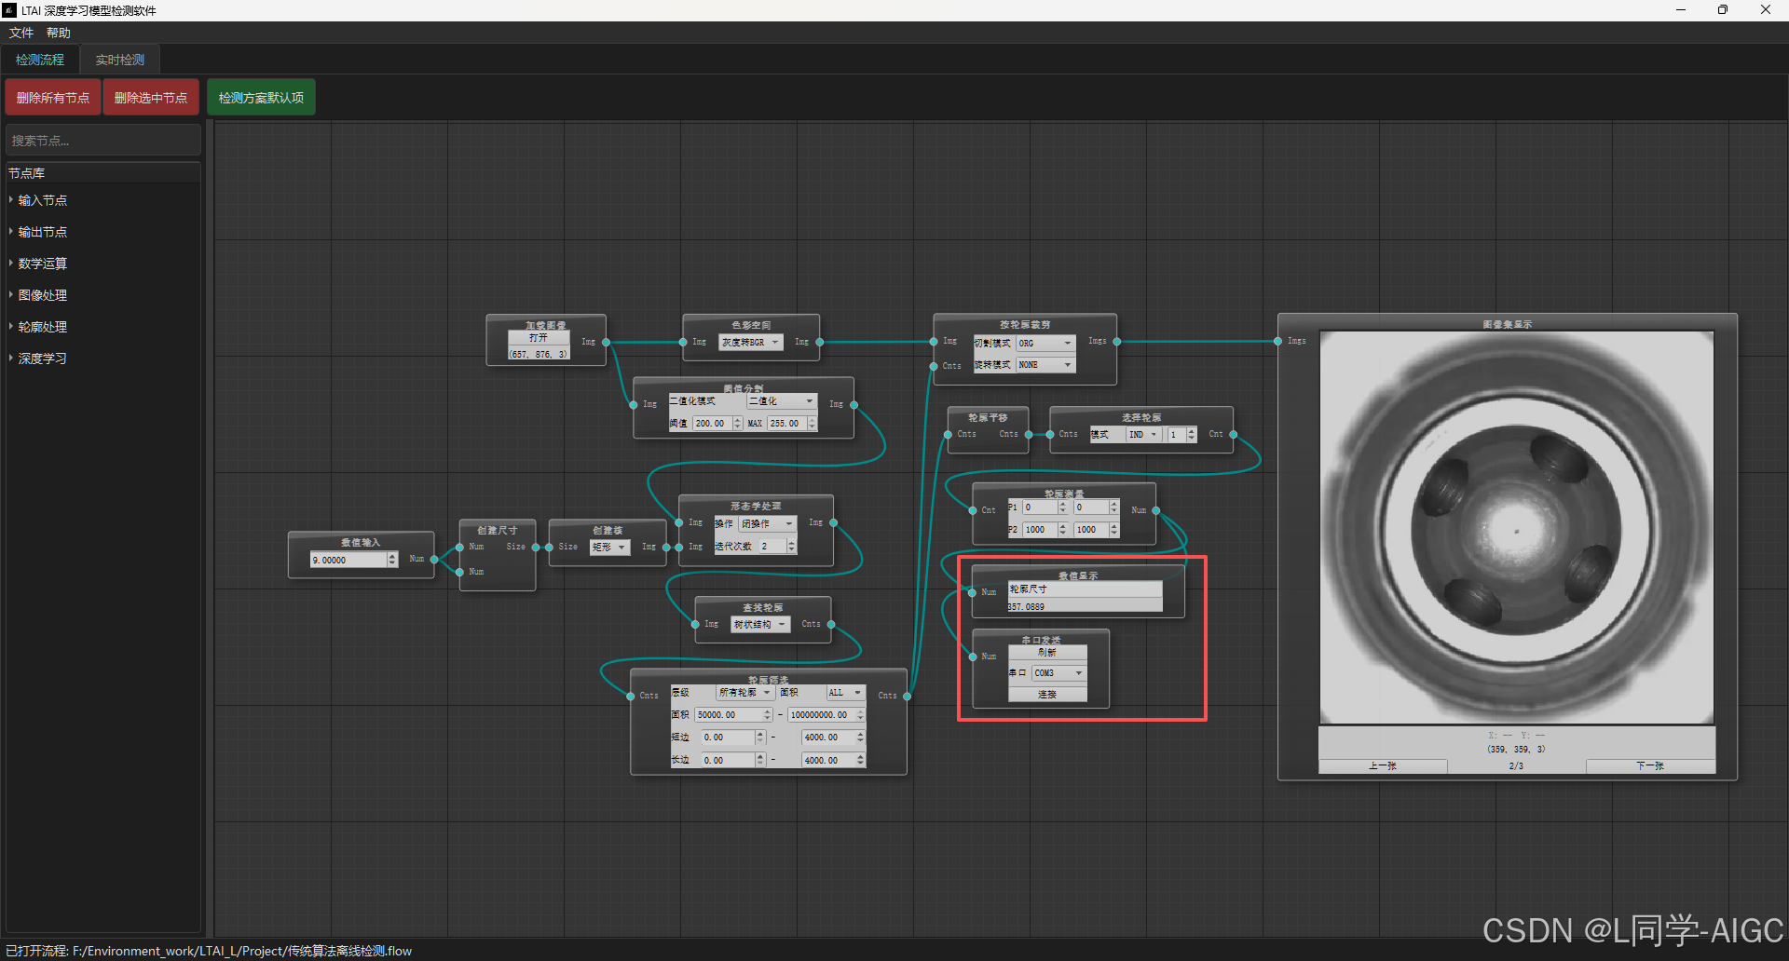Open the COM3 serial port dropdown
The width and height of the screenshot is (1789, 961).
coord(1058,673)
